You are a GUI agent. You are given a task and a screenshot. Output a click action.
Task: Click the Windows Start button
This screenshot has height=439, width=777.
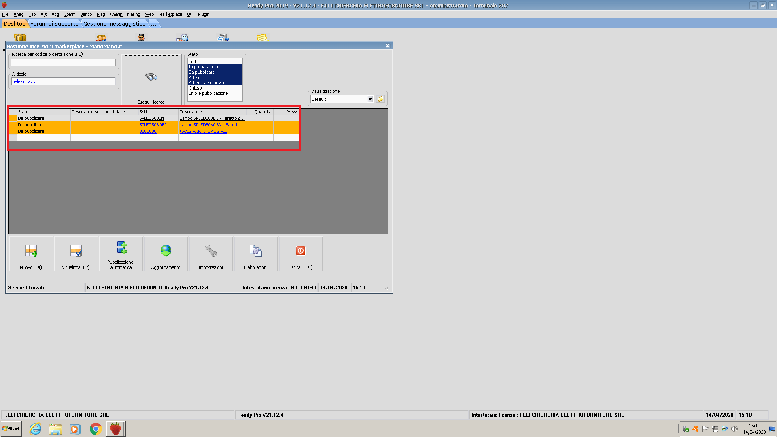11,429
